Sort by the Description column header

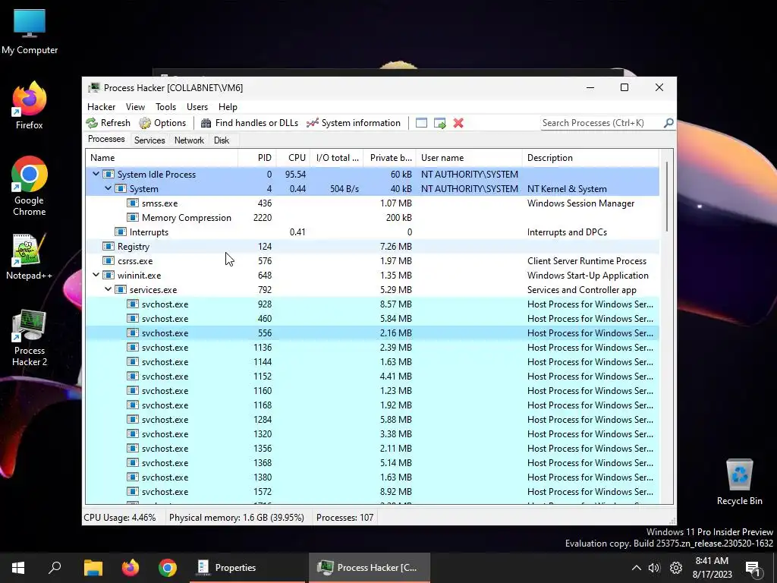(590, 158)
